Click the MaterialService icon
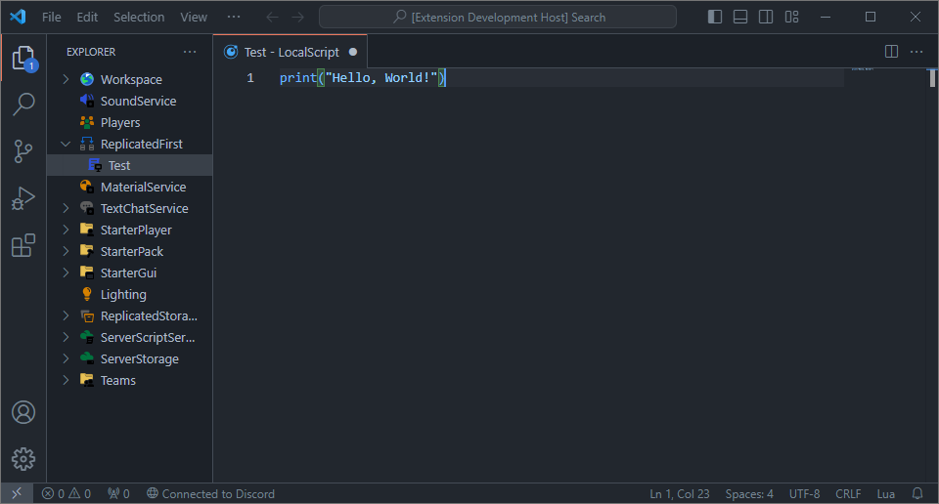939x504 pixels. (87, 187)
